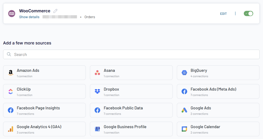Click the pencil icon to rename WooCommerce

(55, 11)
